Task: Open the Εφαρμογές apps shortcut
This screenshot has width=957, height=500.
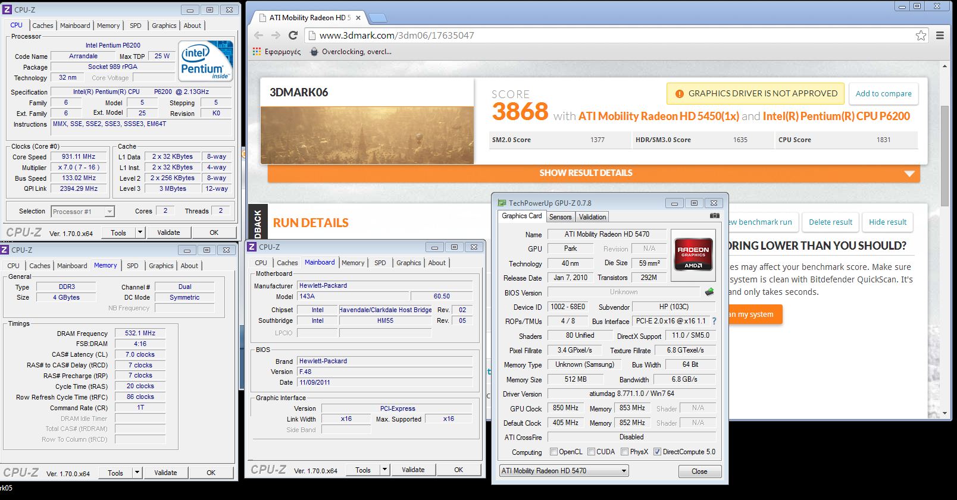Action: (x=277, y=52)
